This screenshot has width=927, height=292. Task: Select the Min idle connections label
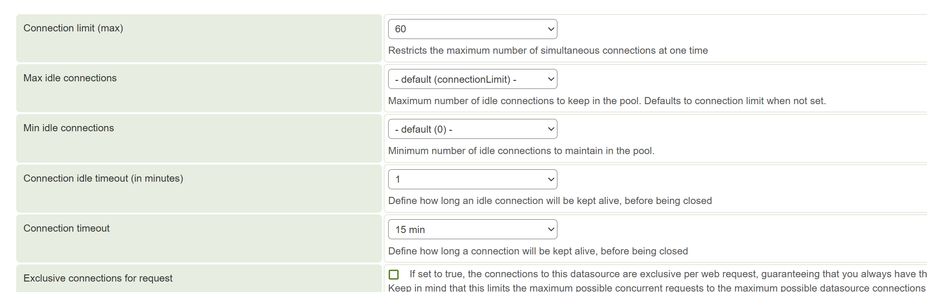(69, 128)
